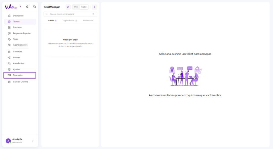
Task: Navigate to Financeiro section
Action: (18, 75)
